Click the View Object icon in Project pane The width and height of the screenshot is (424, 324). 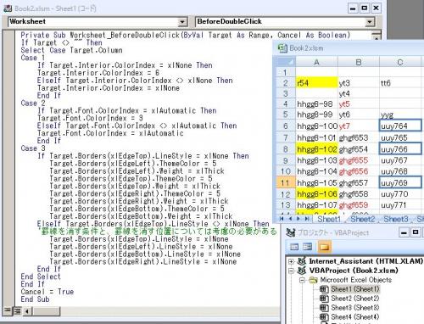pyautogui.click(x=308, y=247)
